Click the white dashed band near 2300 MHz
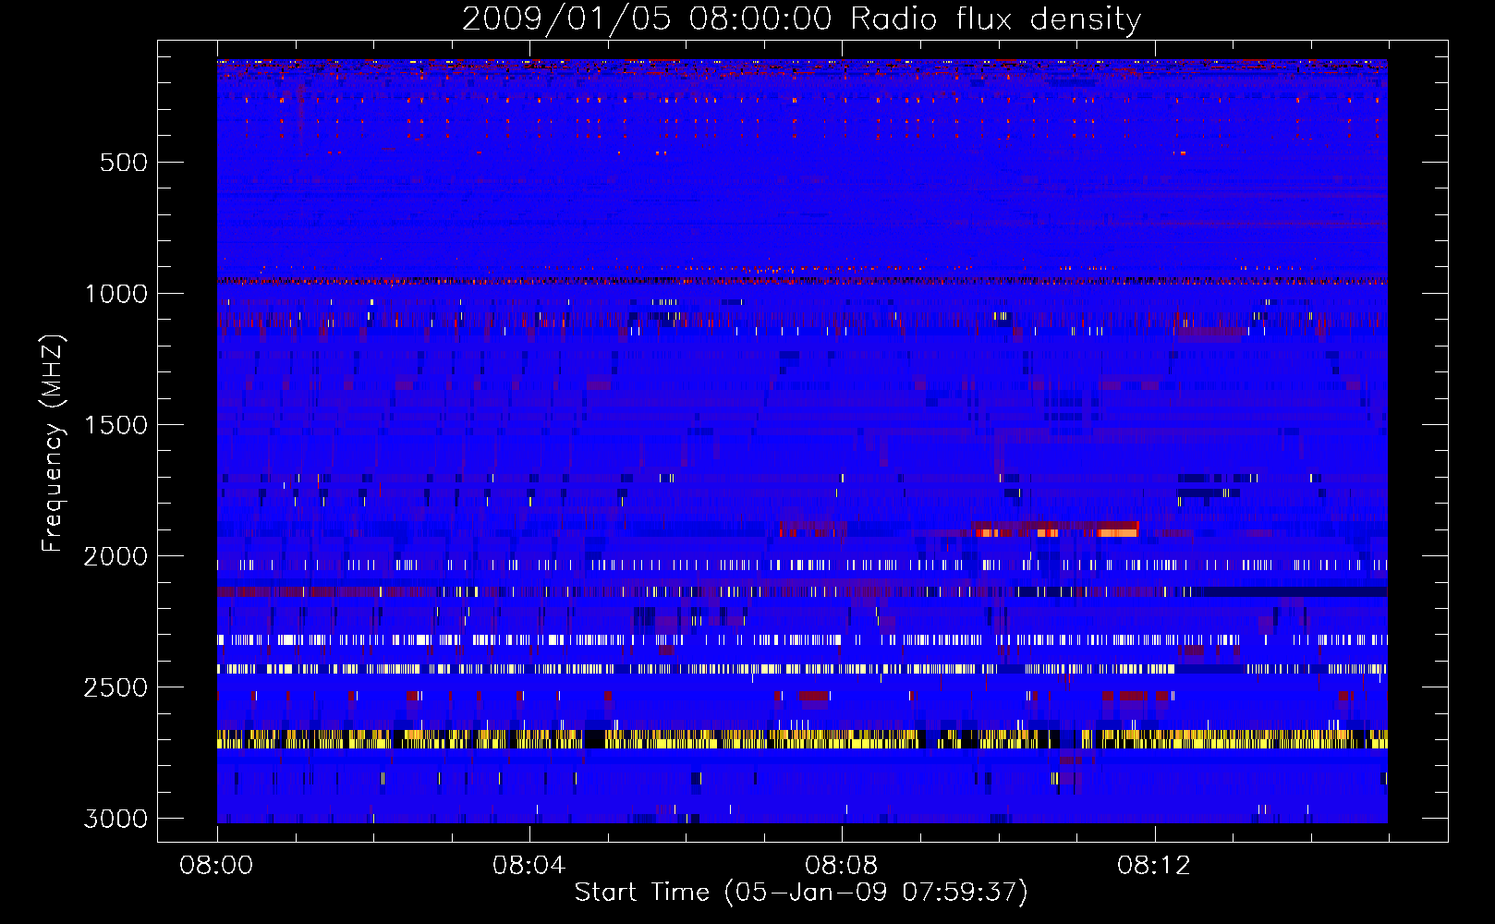 click(802, 639)
